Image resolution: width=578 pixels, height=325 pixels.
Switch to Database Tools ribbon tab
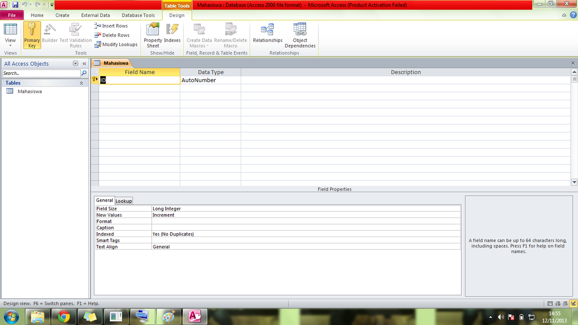click(x=138, y=15)
